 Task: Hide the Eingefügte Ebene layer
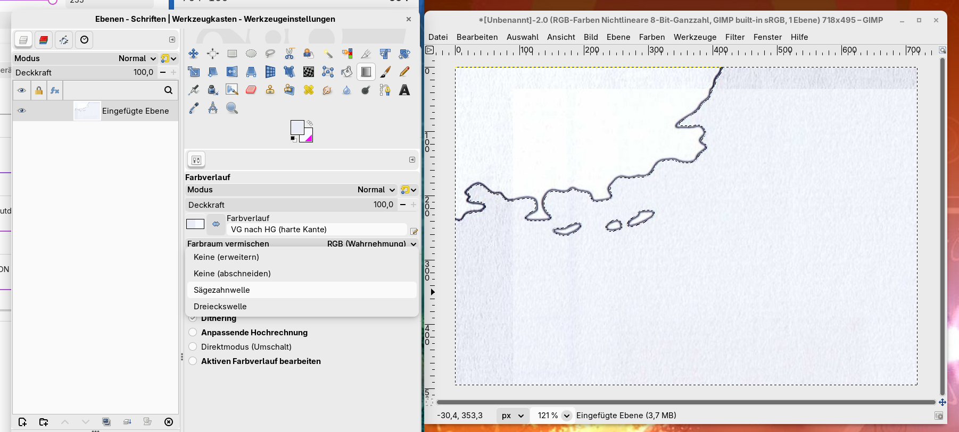22,111
